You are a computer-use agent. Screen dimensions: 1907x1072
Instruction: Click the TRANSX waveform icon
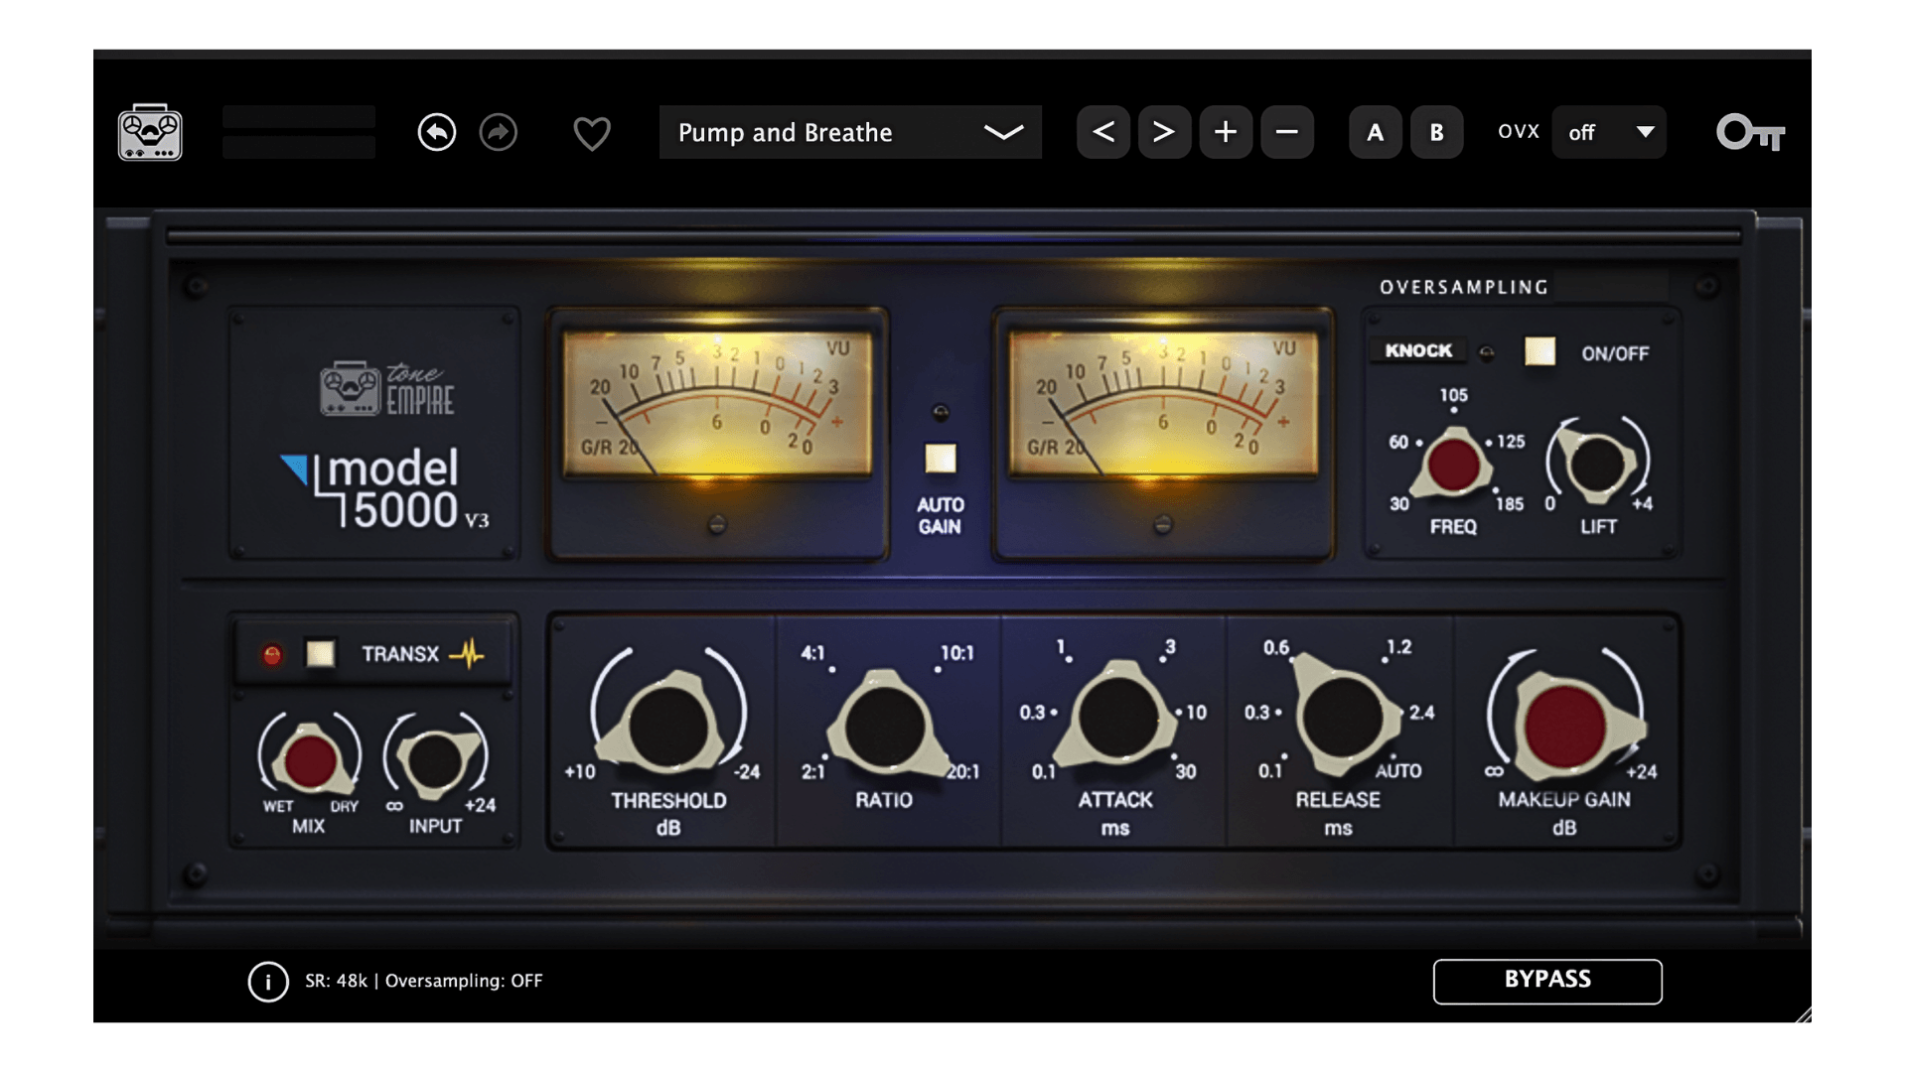(x=467, y=653)
